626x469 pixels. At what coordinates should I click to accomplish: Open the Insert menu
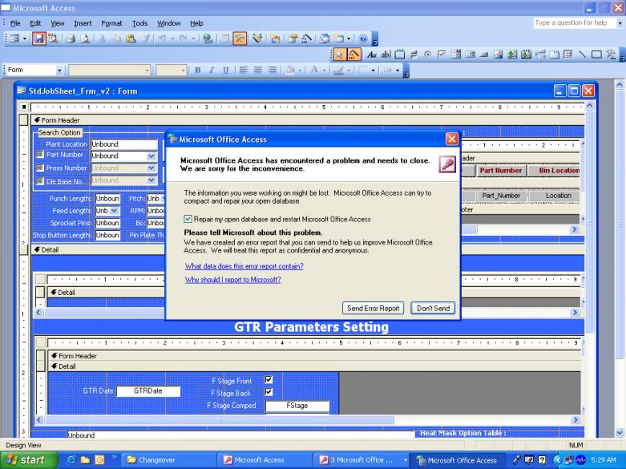pos(83,23)
